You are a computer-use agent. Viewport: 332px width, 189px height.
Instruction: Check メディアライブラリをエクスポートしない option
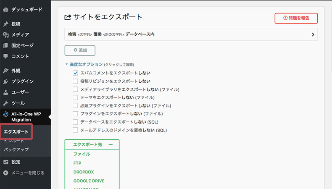click(75, 89)
